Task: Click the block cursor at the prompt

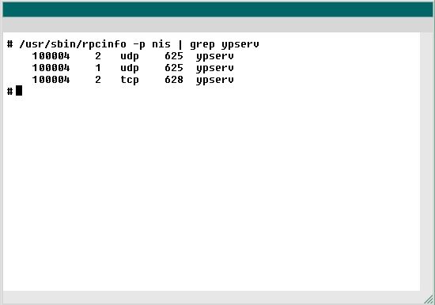Action: (19, 91)
